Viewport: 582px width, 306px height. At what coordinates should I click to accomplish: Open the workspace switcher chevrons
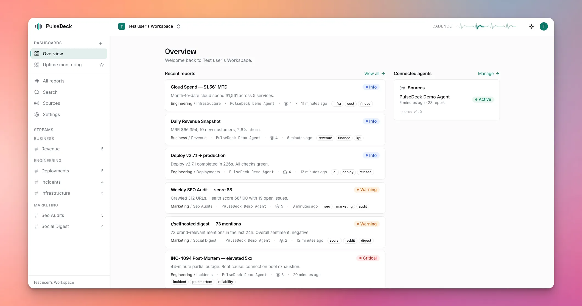click(178, 26)
